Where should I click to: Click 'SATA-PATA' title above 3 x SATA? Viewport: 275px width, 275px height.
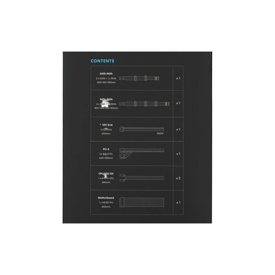(106, 99)
